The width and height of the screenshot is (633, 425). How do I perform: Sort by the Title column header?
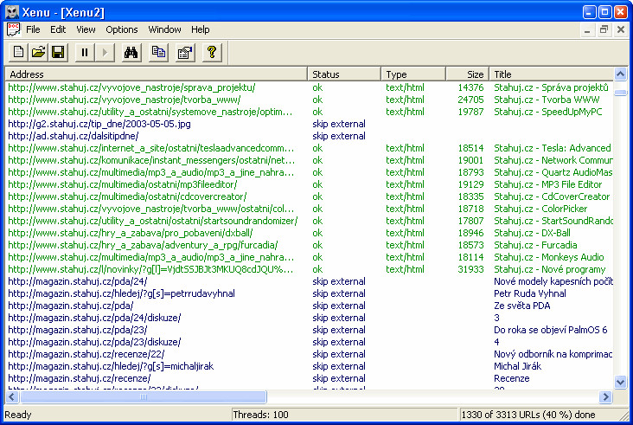click(551, 74)
